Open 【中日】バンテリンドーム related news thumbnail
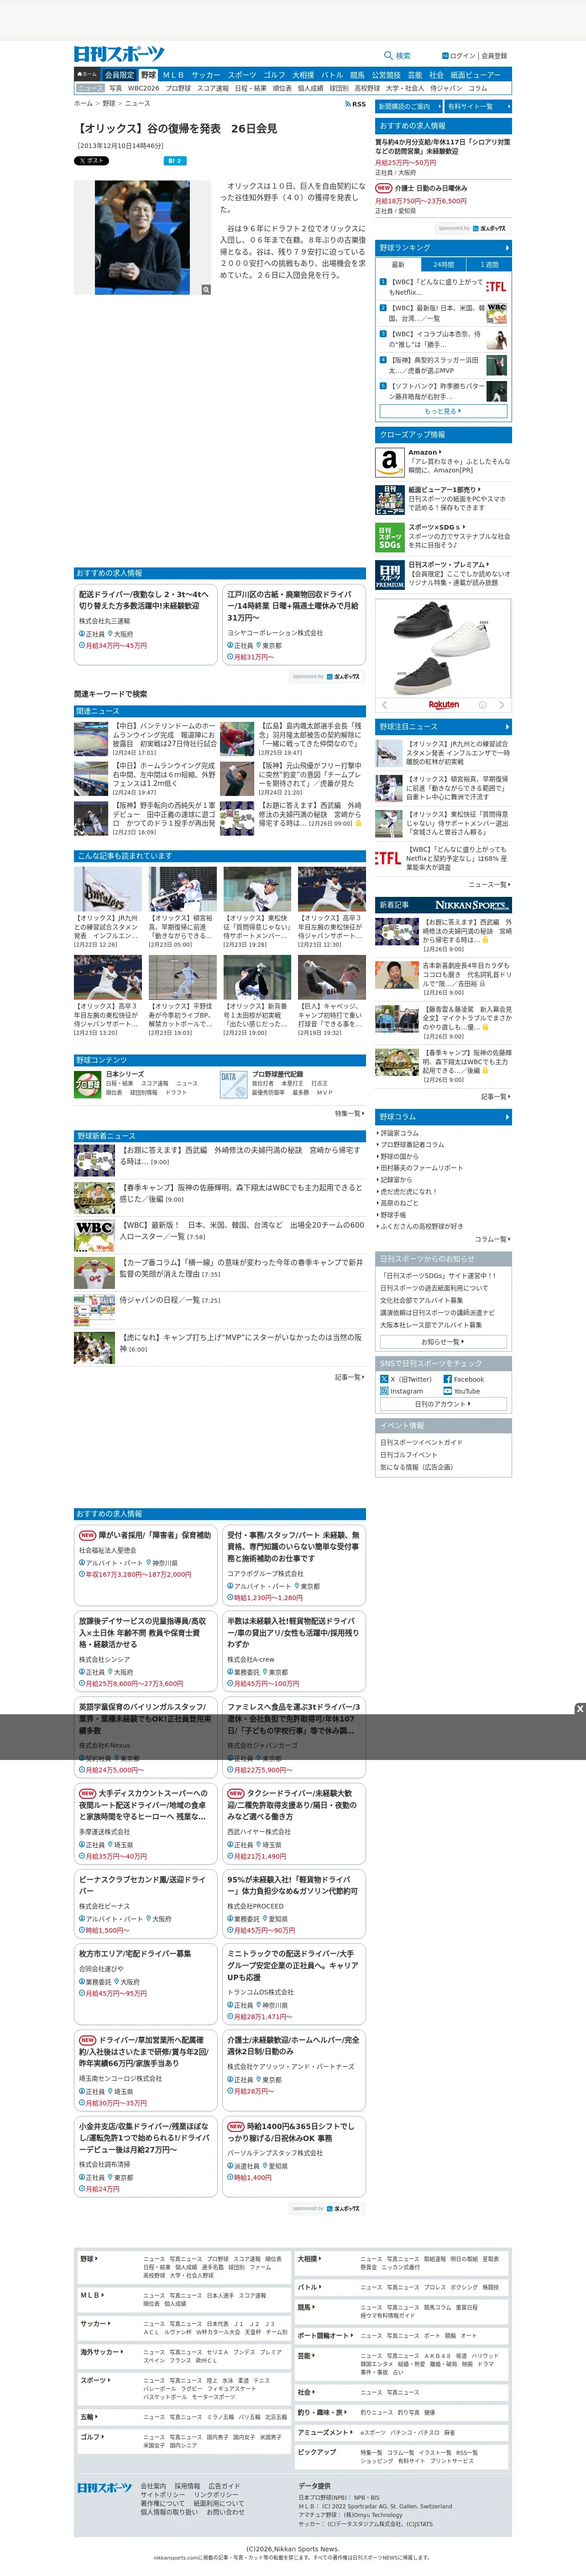This screenshot has height=2576, width=586. pos(91,738)
